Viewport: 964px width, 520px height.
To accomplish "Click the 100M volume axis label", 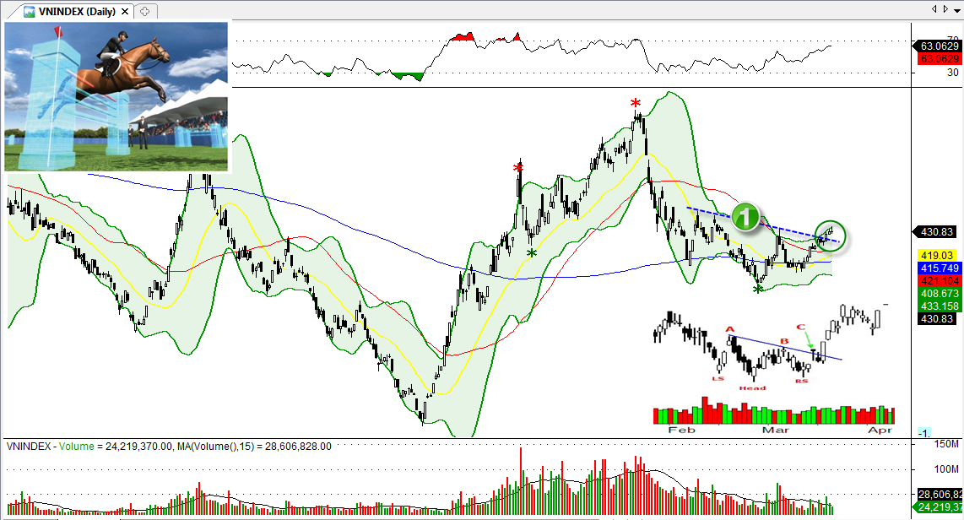I will 947,469.
